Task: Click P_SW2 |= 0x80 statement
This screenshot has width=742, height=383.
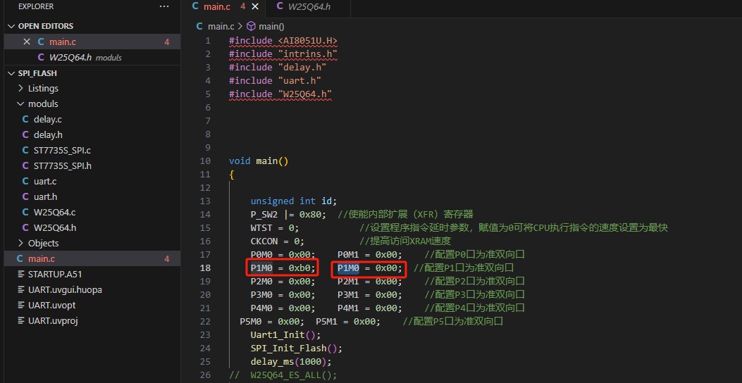Action: (288, 215)
